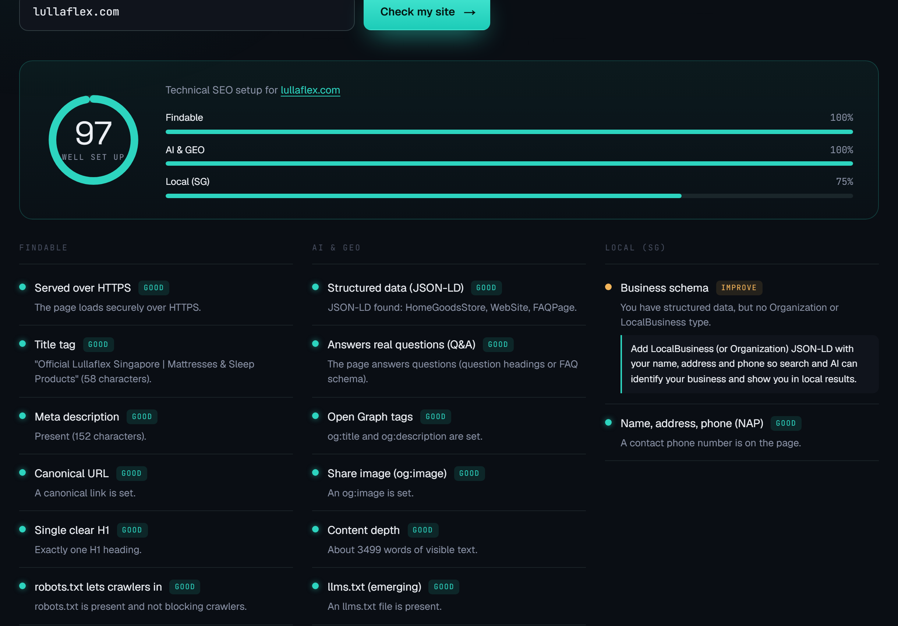This screenshot has height=626, width=898.
Task: Click the 75% value for Local (SG)
Action: (844, 182)
